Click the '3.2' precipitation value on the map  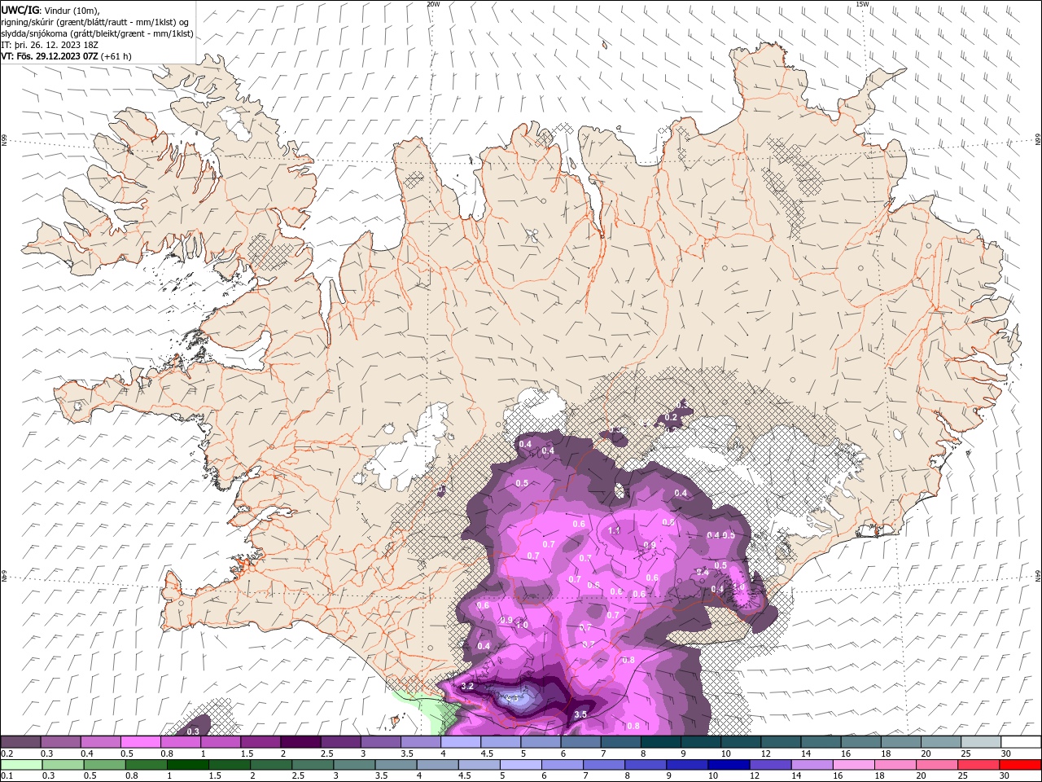pos(467,687)
